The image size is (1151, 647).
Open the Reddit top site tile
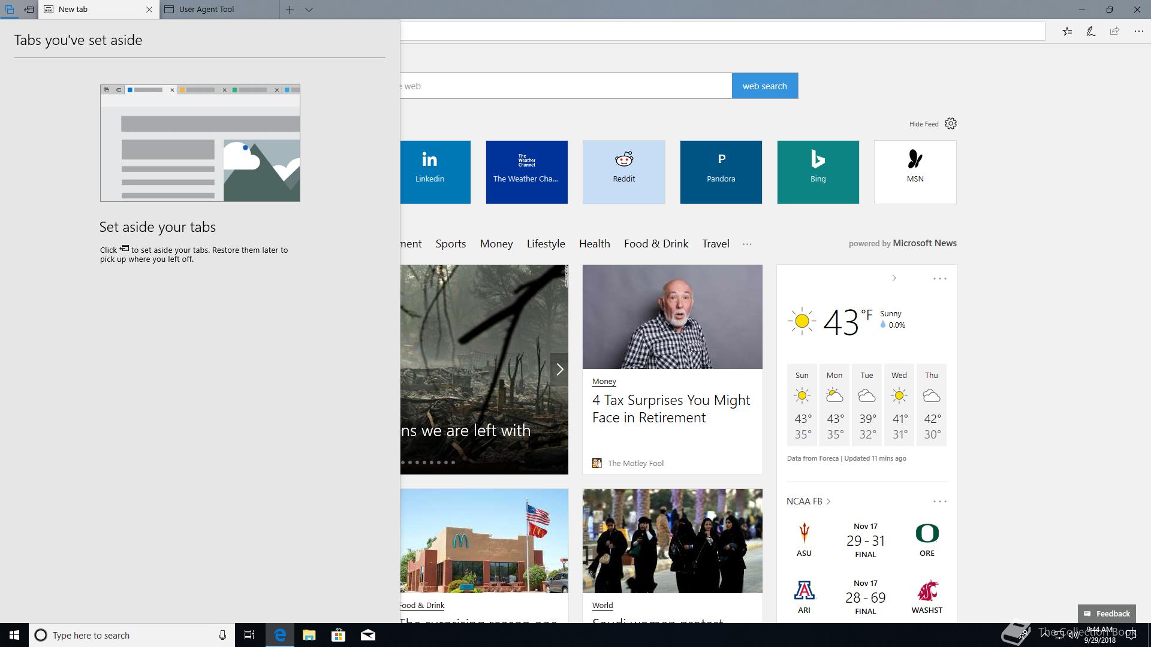point(623,172)
